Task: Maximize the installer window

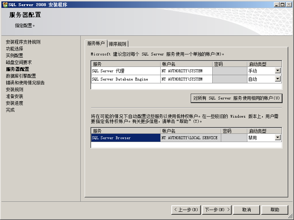Action: click(x=283, y=4)
